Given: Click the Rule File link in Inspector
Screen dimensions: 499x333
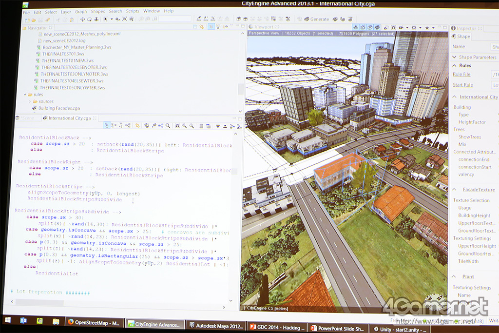Looking at the screenshot, I should pyautogui.click(x=461, y=74).
